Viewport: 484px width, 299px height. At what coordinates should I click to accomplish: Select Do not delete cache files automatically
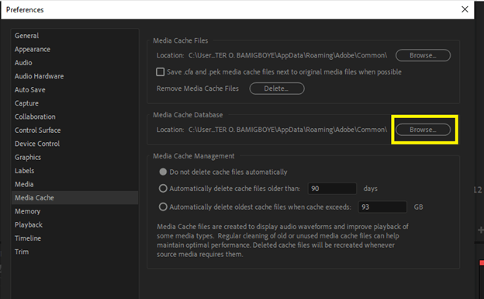tap(163, 172)
